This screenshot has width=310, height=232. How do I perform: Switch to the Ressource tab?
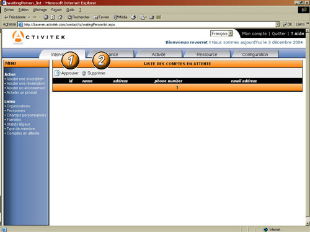coord(206,55)
